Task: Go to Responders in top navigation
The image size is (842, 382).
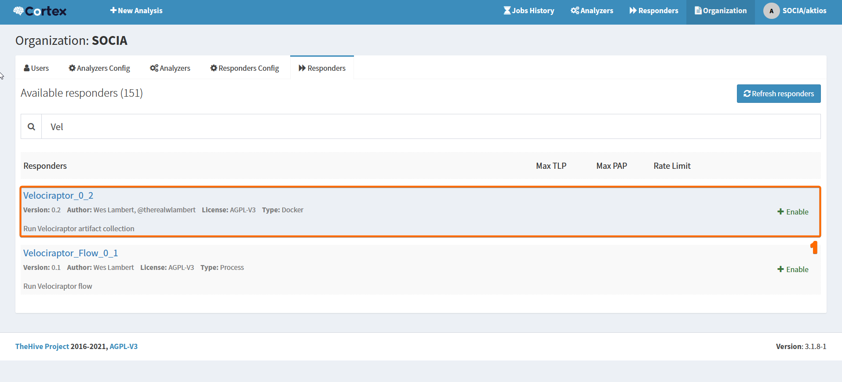Action: pos(654,11)
